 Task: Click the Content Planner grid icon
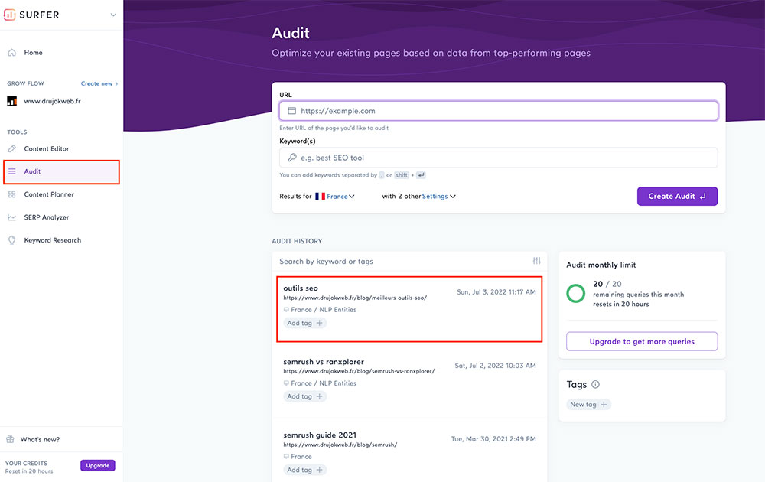[x=12, y=194]
